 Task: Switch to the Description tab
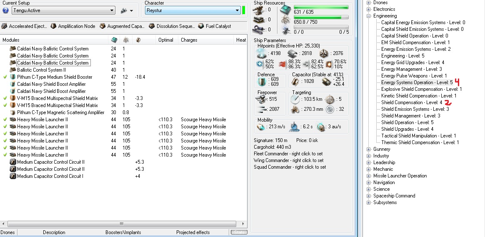pos(54,232)
